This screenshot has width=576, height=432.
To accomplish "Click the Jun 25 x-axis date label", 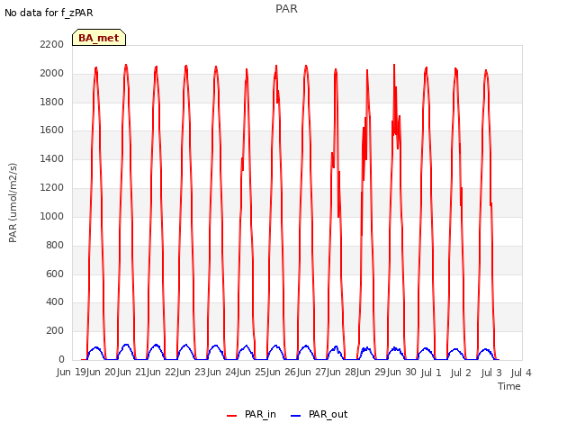I will [x=252, y=372].
